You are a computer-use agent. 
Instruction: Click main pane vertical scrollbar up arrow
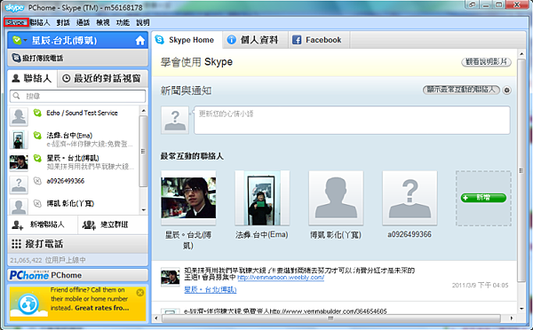[x=521, y=53]
